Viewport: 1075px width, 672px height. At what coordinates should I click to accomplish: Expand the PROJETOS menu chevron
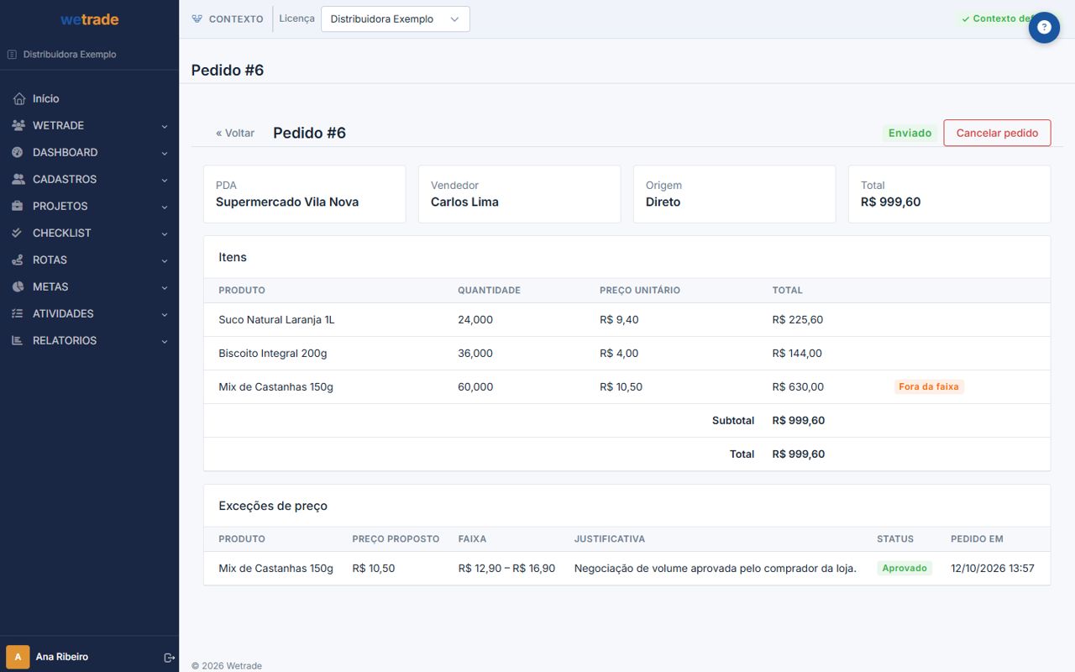165,207
